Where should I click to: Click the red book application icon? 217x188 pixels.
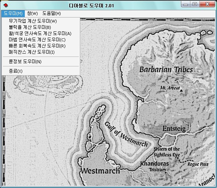tap(6, 5)
